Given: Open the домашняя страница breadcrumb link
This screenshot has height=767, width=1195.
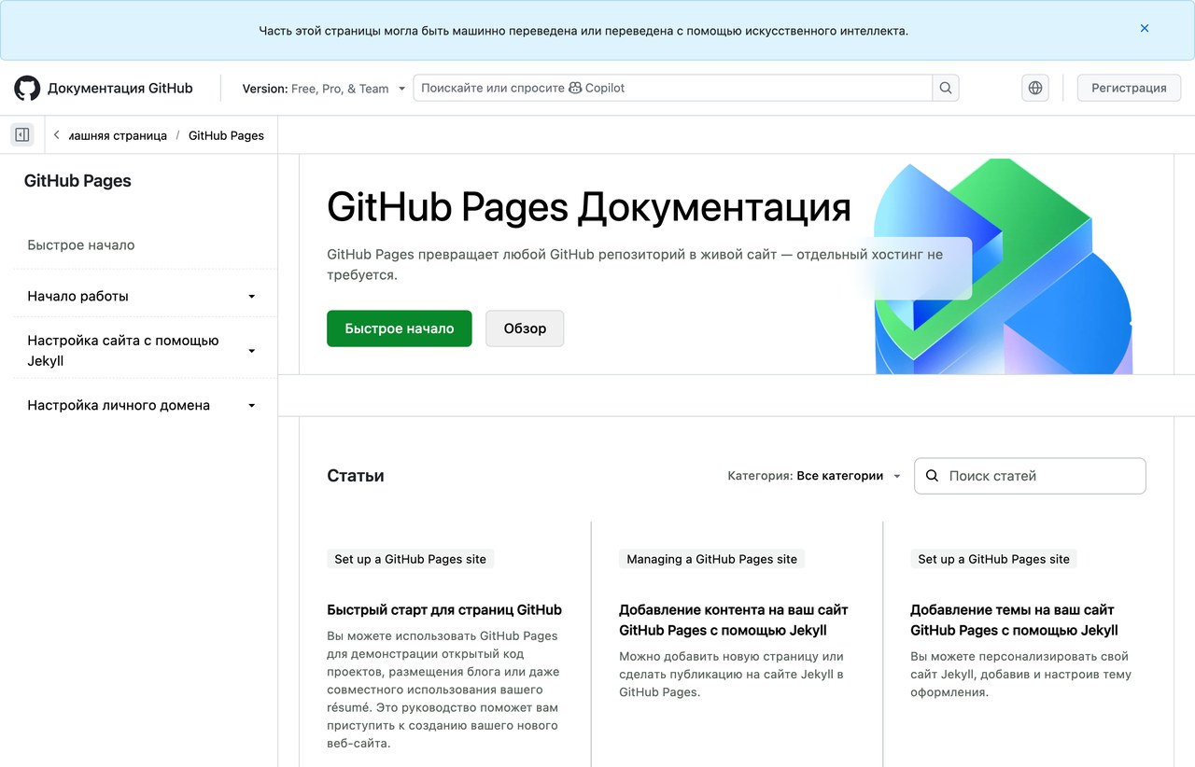Looking at the screenshot, I should pos(118,135).
